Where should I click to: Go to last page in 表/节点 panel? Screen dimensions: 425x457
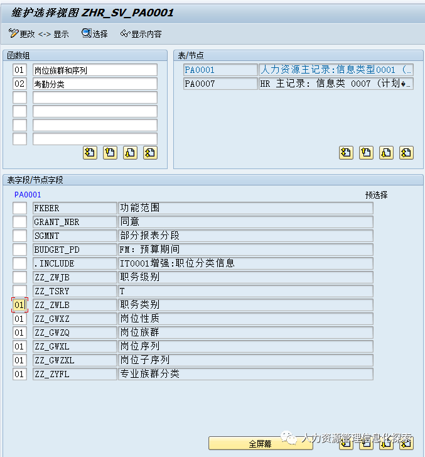(x=406, y=153)
